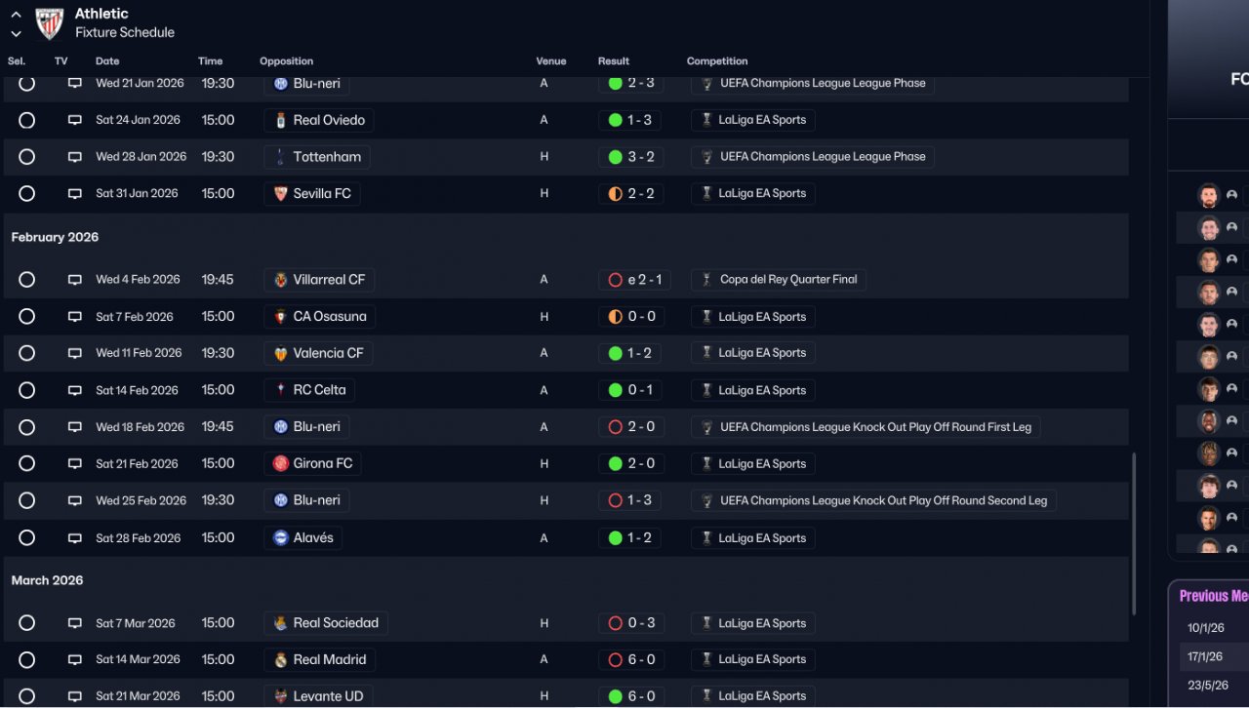Click TV icon for Sevilla FC fixture
Screen dimensions: 1249x708
(75, 194)
